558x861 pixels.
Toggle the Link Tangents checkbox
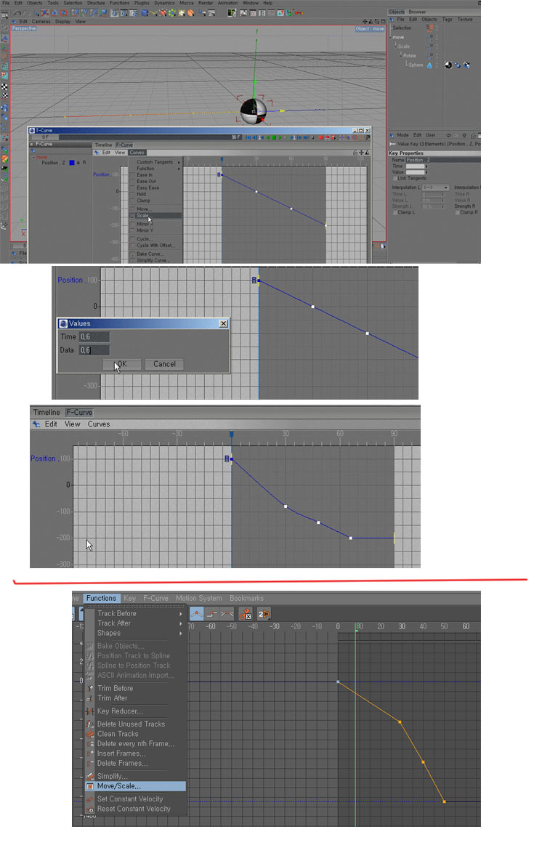[x=395, y=179]
